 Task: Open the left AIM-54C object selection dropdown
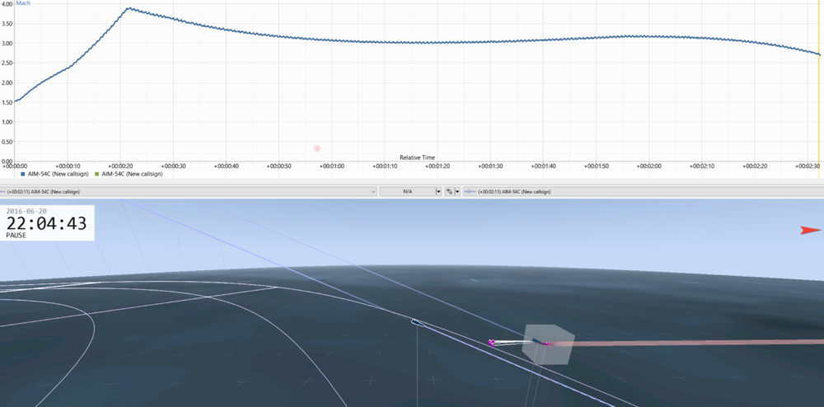point(189,192)
